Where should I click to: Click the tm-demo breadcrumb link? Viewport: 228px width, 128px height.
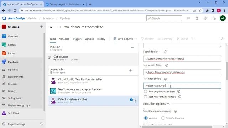point(48,18)
